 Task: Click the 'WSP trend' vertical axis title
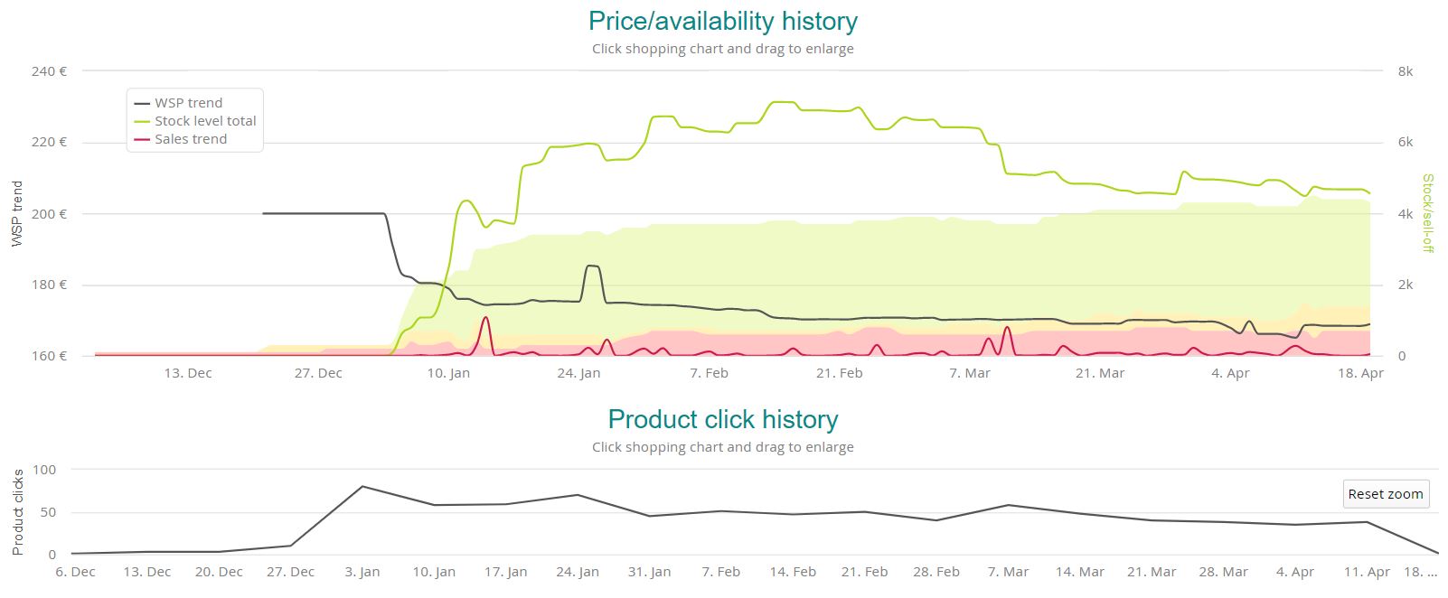point(17,213)
